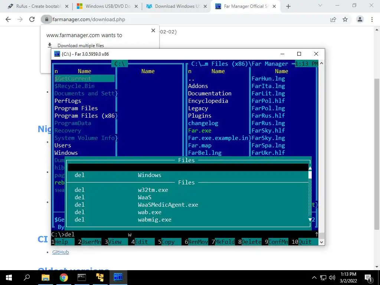This screenshot has height=285, width=380.
Task: Open taskbar search magnifier
Action: [x=27, y=278]
